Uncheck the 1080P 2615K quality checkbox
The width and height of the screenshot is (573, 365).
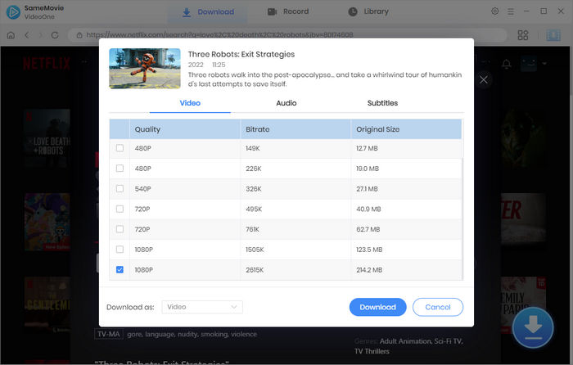tap(120, 268)
